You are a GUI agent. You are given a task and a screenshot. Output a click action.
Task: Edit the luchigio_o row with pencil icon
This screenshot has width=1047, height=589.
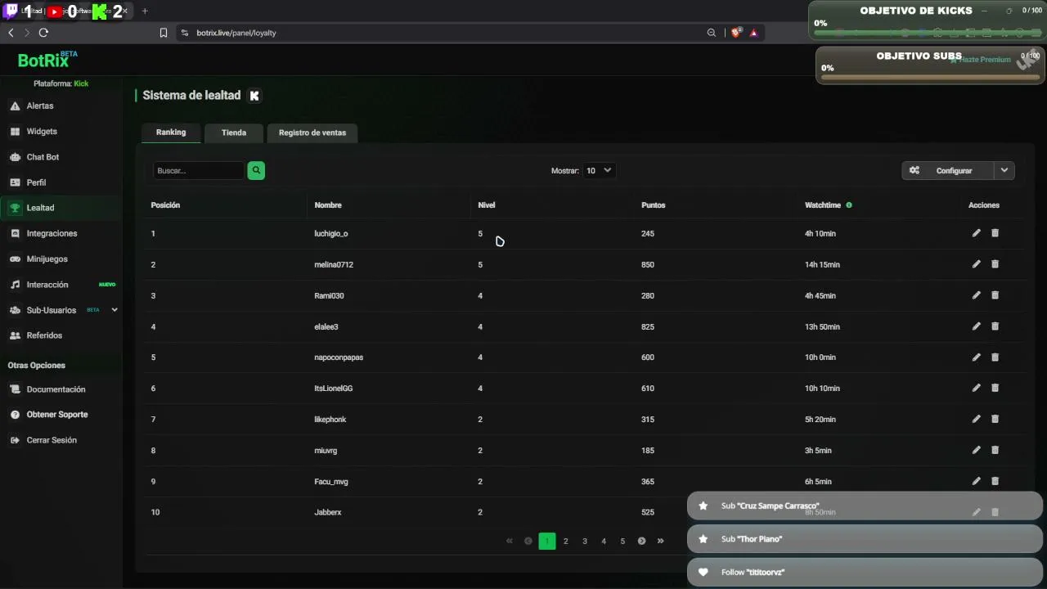(x=976, y=233)
